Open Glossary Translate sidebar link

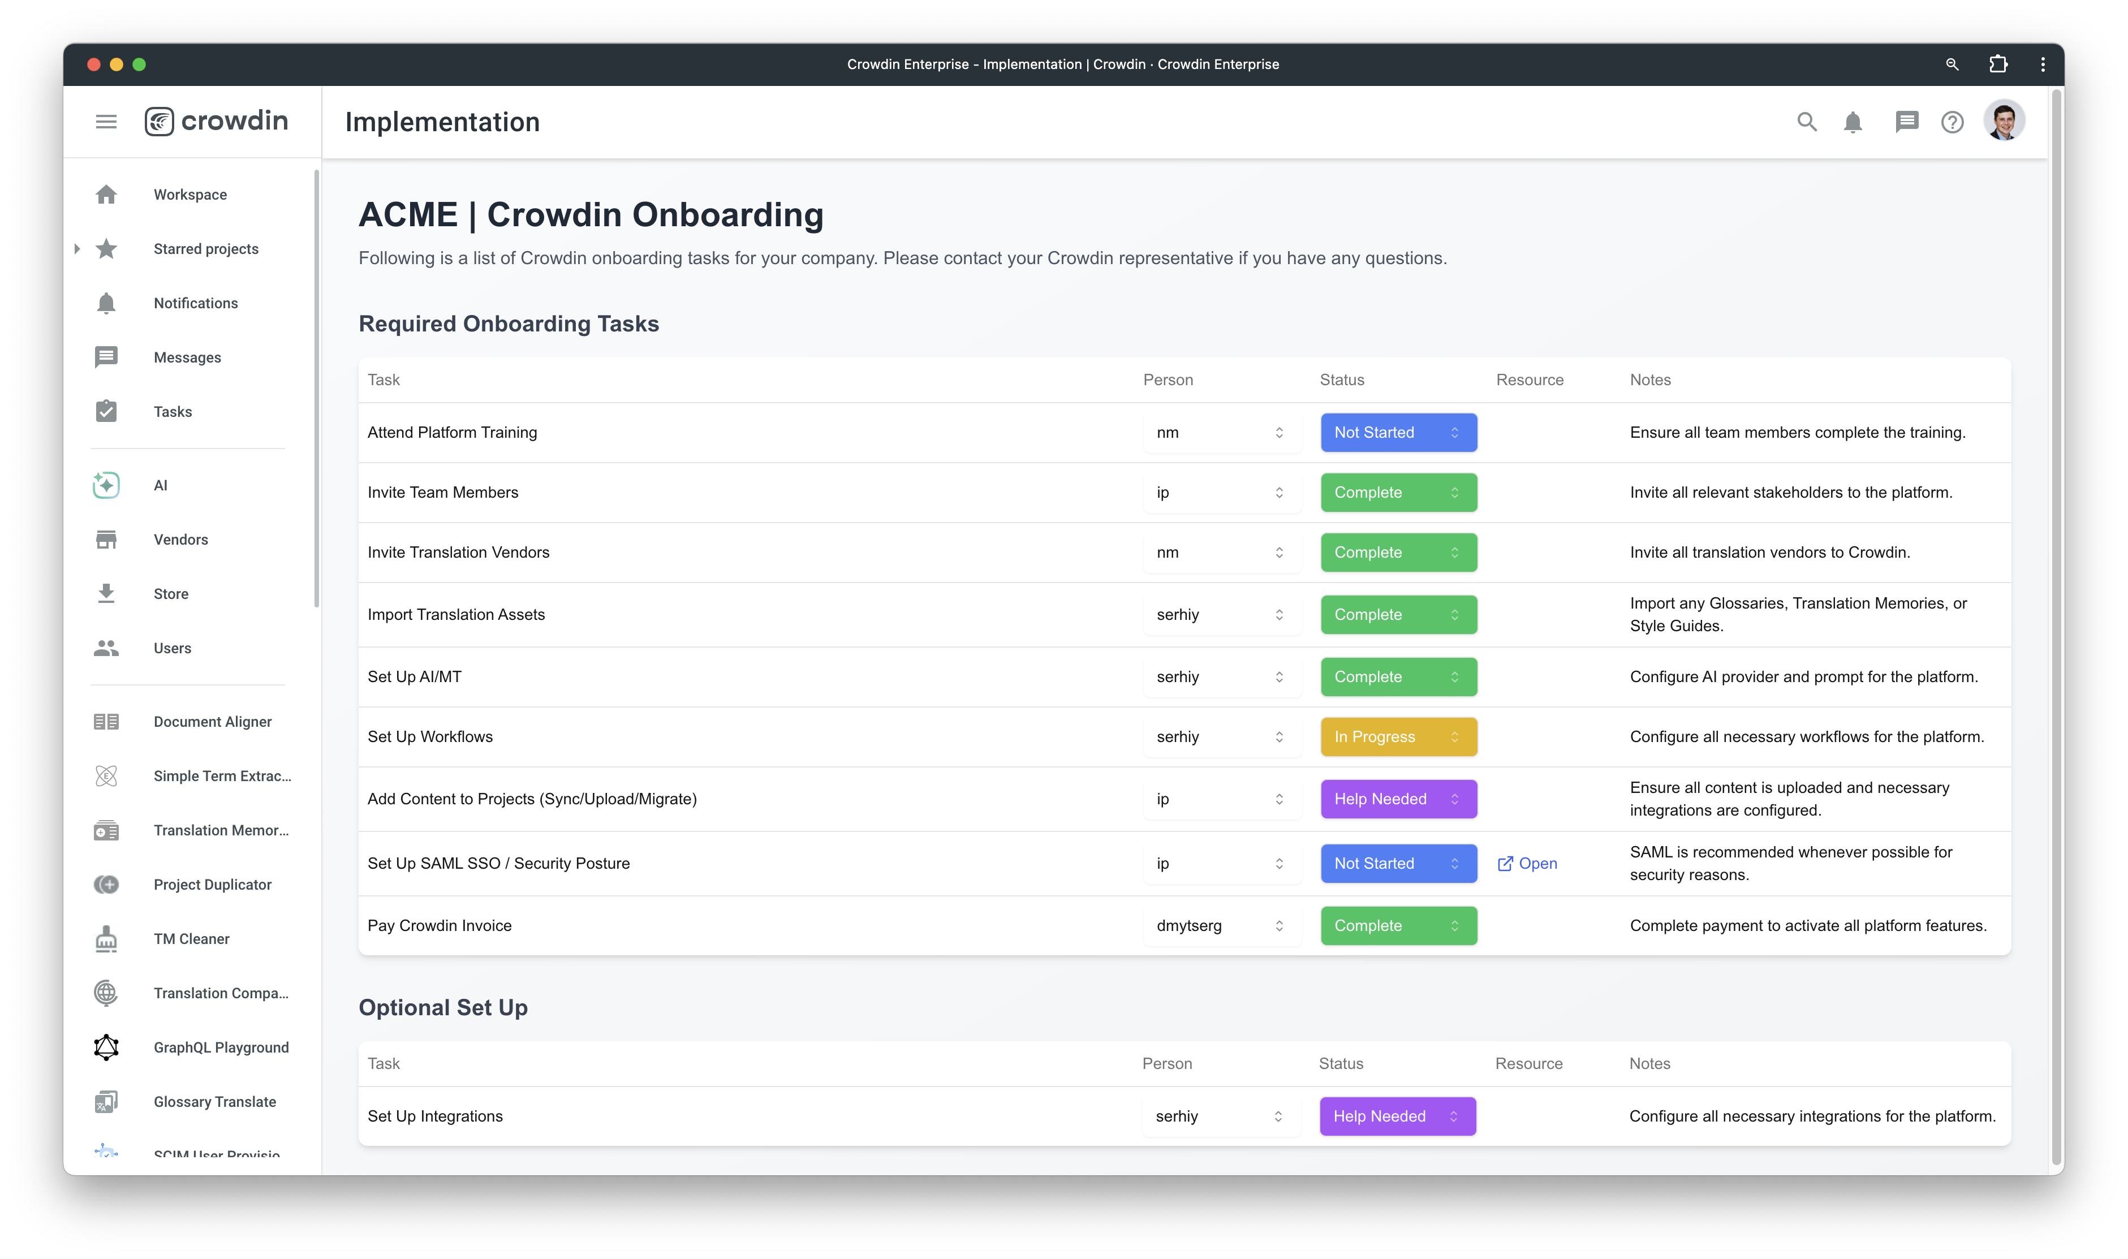215,1102
